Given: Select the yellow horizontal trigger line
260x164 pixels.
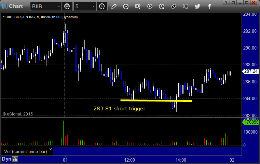Looking at the screenshot, I should (x=156, y=100).
